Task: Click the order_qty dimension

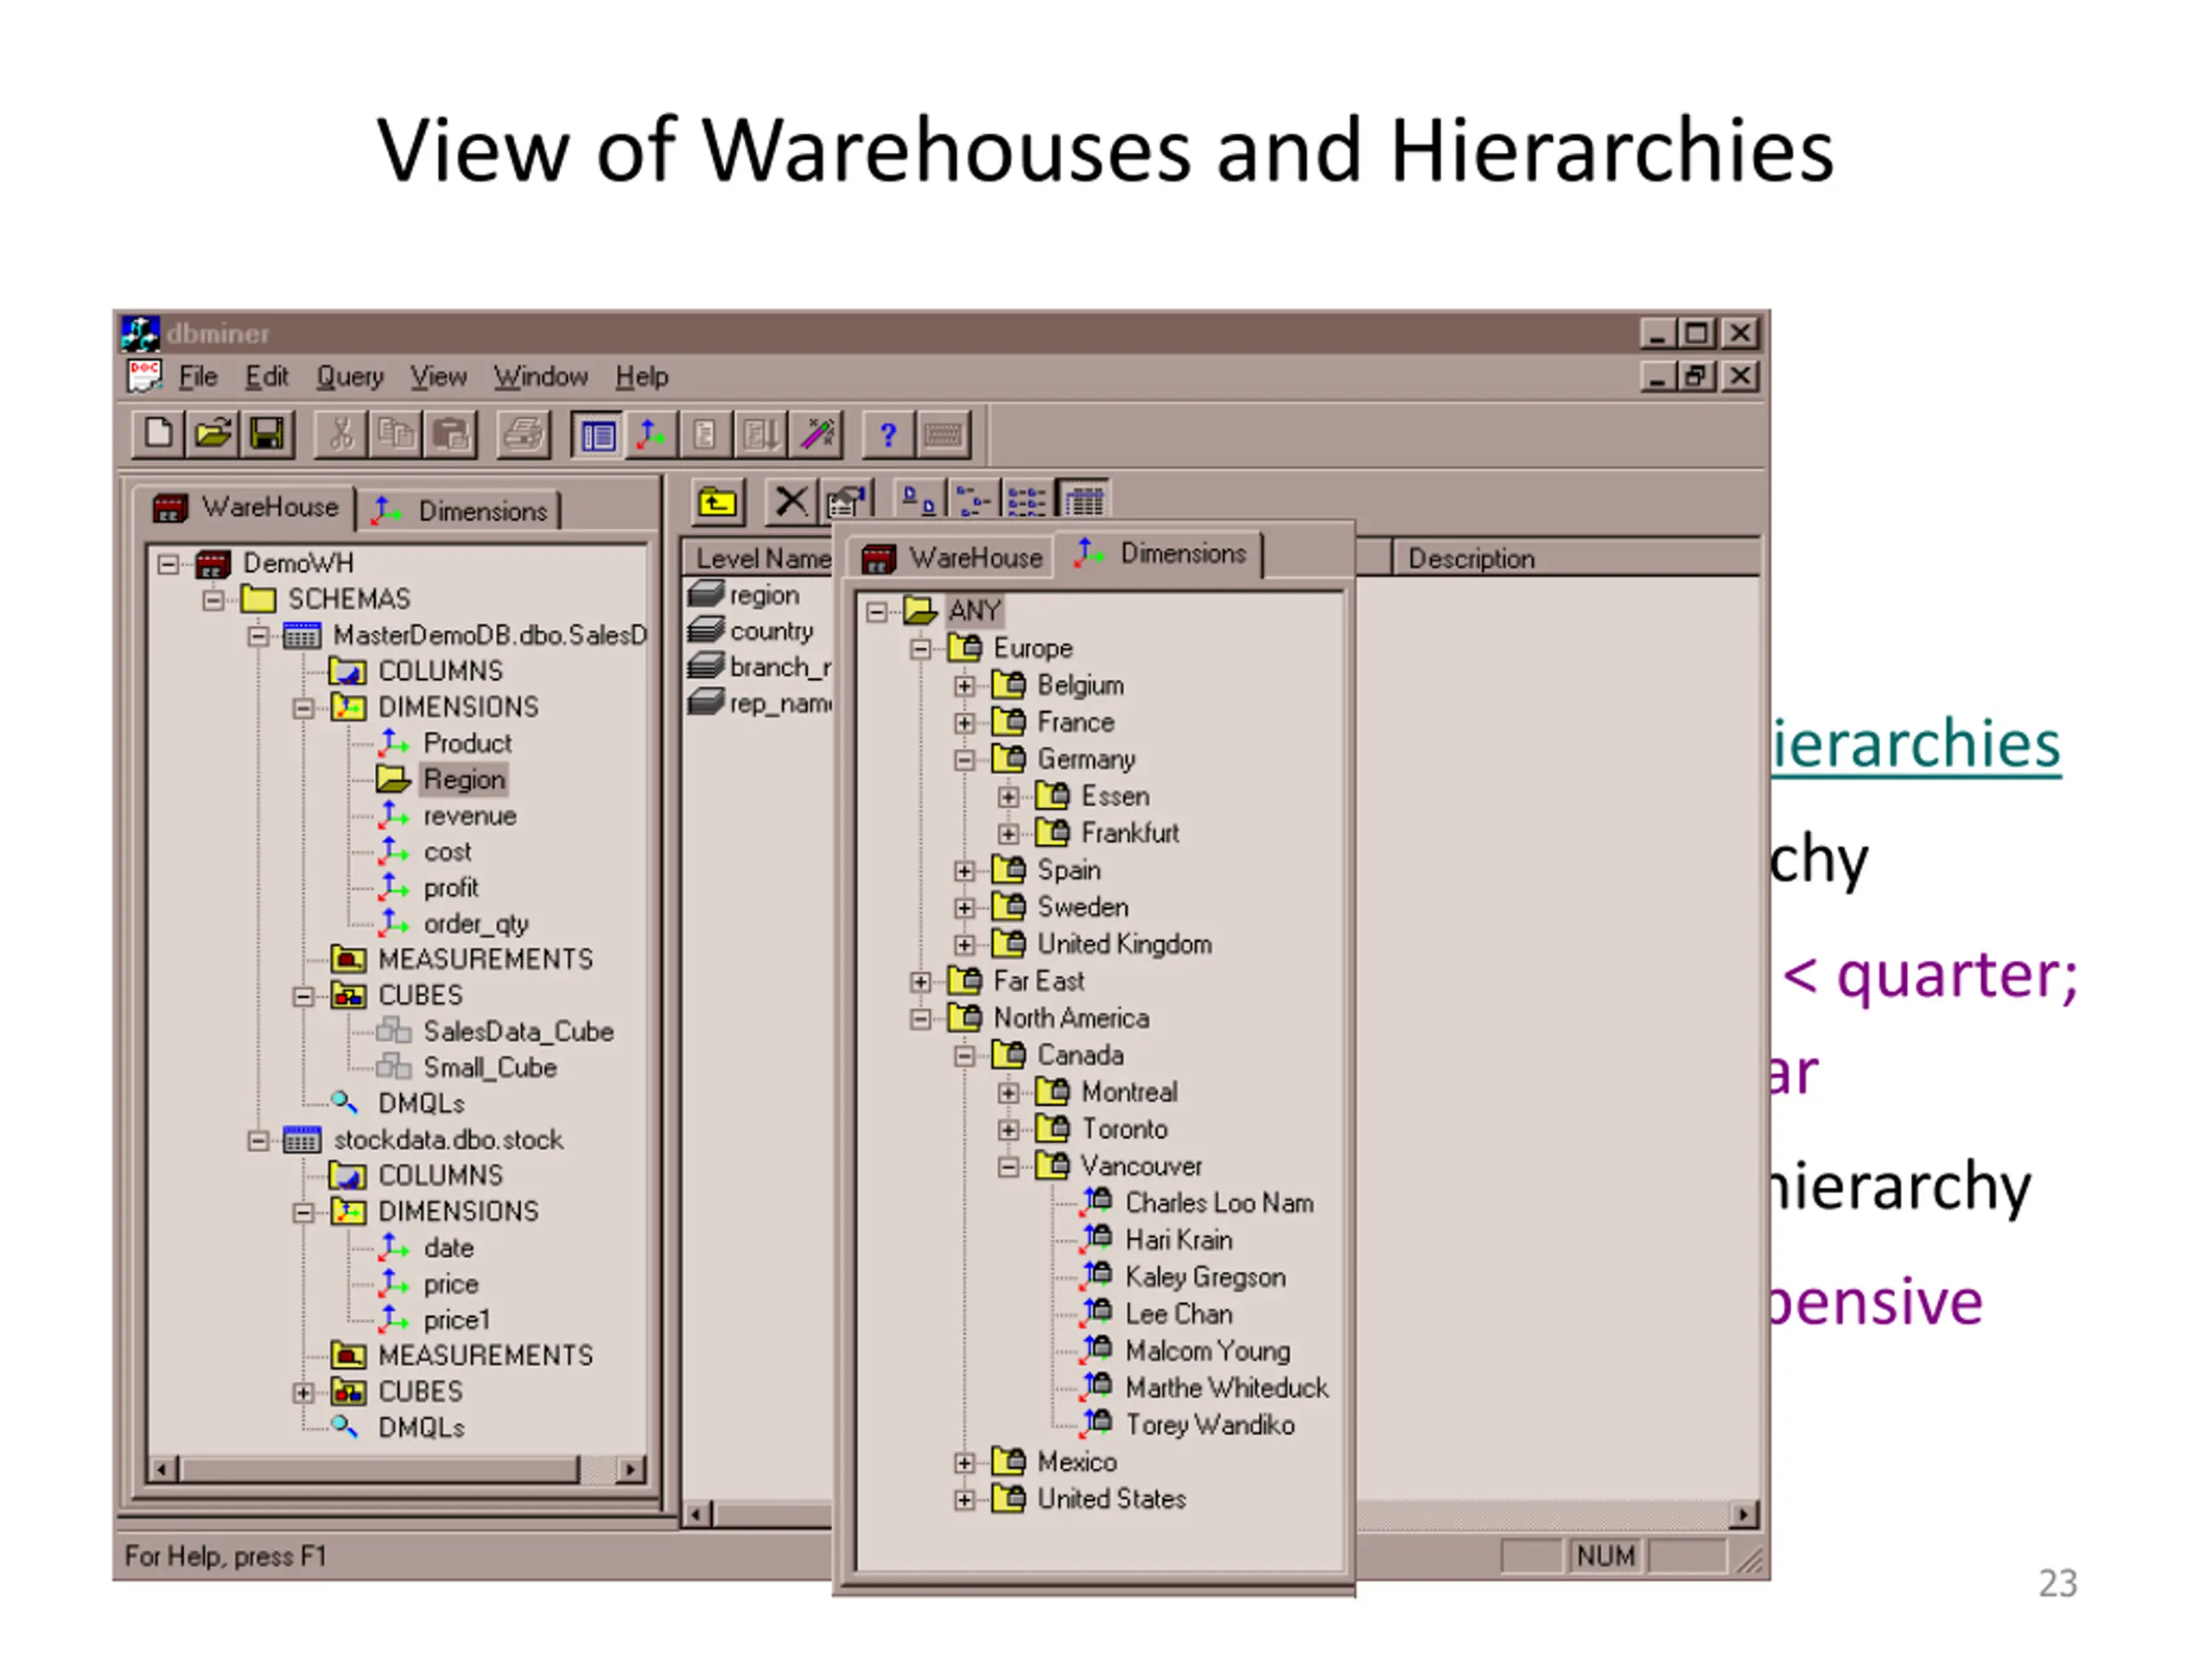Action: [x=476, y=924]
